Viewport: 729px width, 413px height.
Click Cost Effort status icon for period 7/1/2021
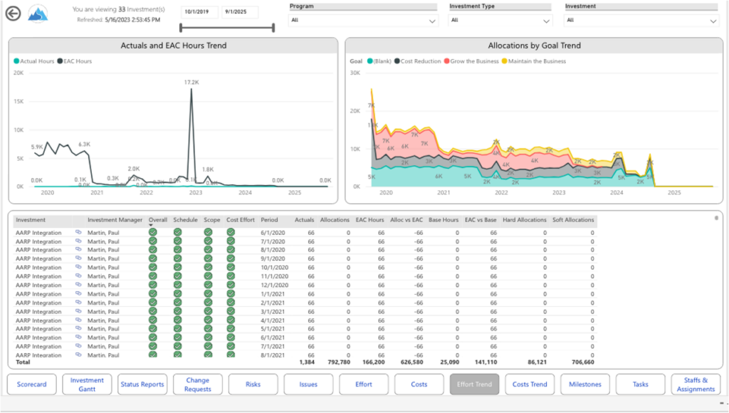point(231,347)
